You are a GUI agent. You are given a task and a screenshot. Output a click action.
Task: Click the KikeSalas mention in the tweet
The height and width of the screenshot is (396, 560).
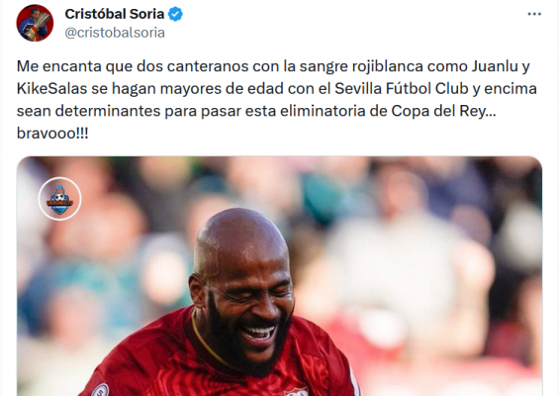pyautogui.click(x=51, y=89)
